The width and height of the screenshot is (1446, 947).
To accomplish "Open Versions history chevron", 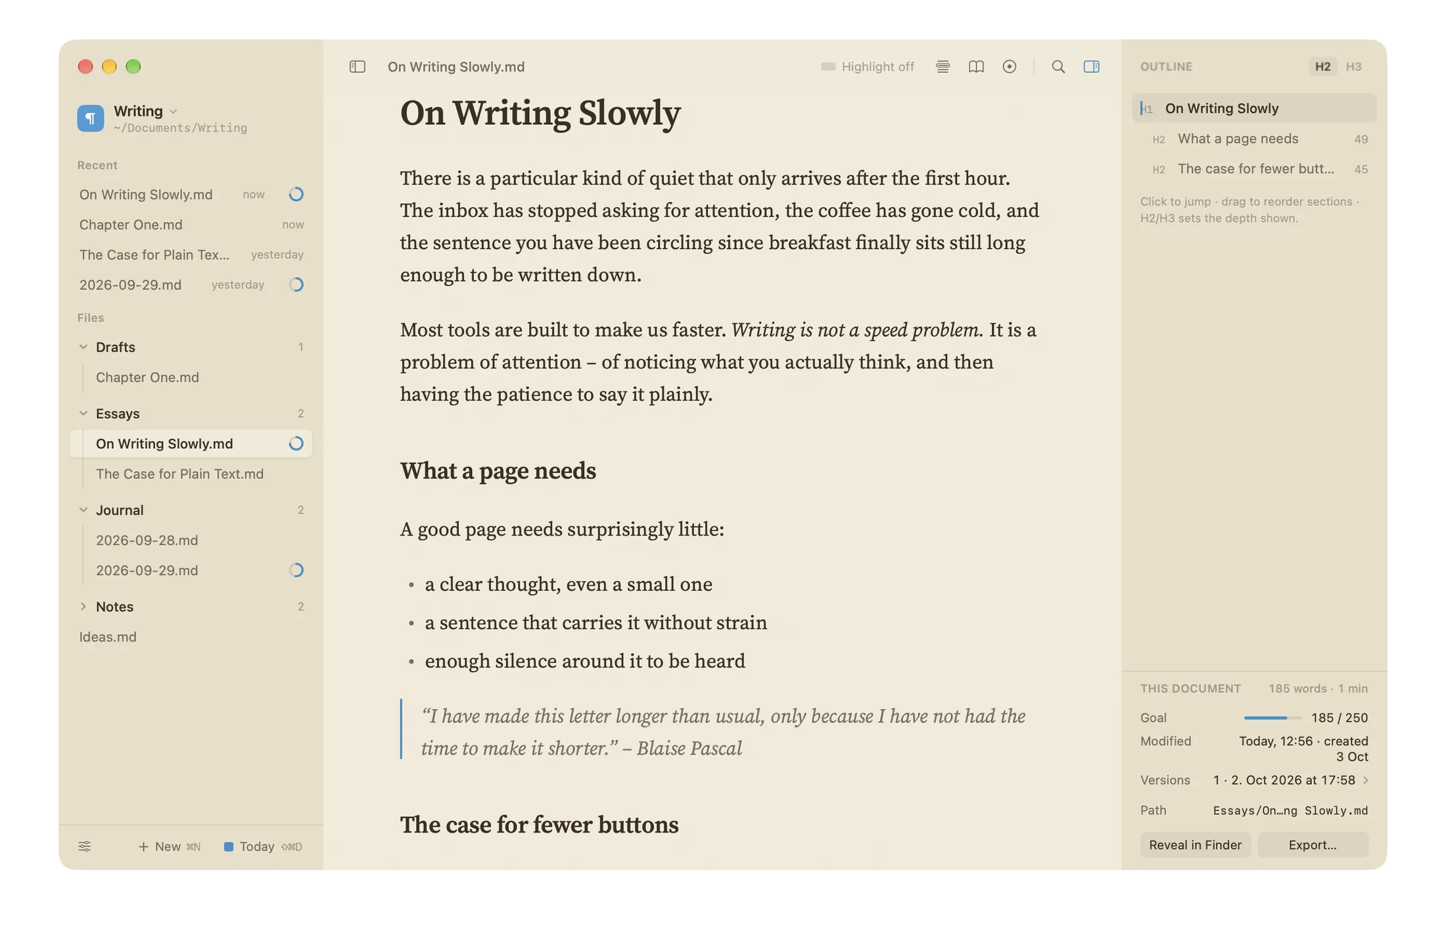I will [x=1366, y=780].
